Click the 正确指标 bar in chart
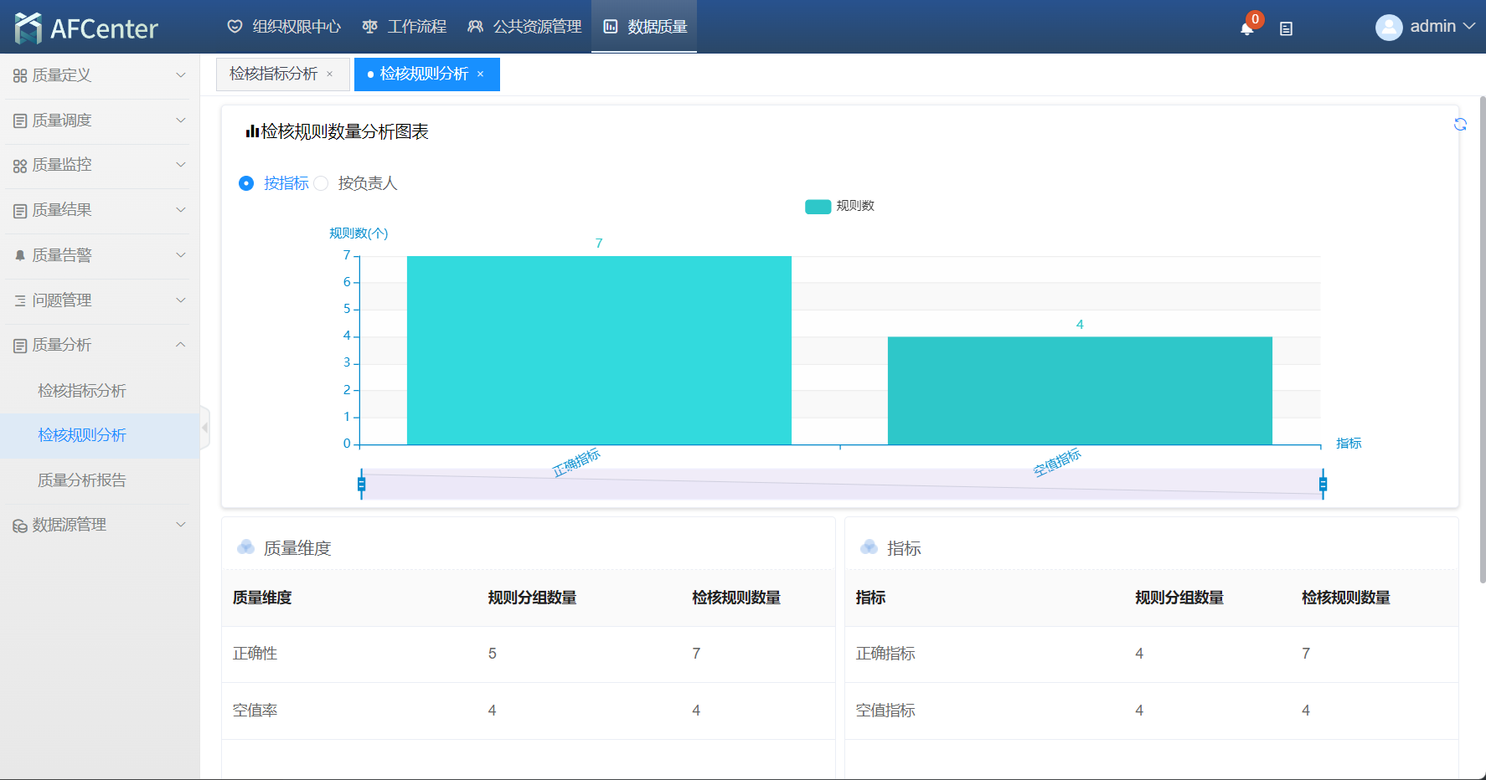This screenshot has height=780, width=1486. coord(599,350)
